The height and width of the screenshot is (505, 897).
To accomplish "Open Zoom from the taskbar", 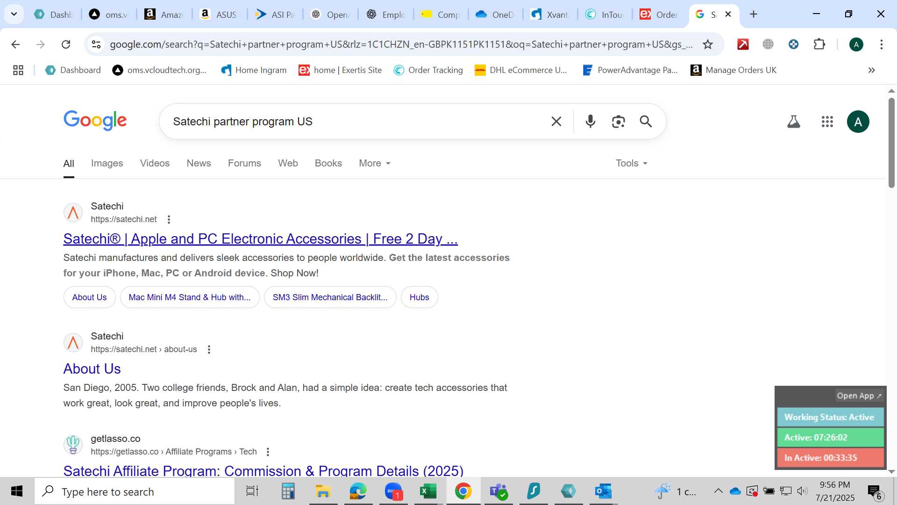I will (393, 491).
